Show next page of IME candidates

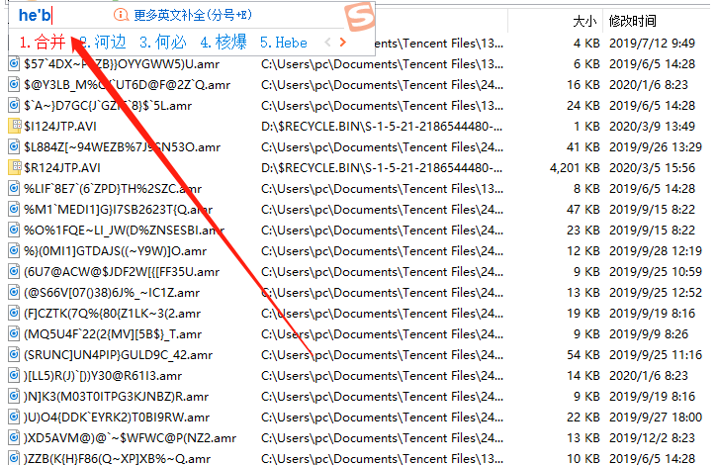coord(342,43)
